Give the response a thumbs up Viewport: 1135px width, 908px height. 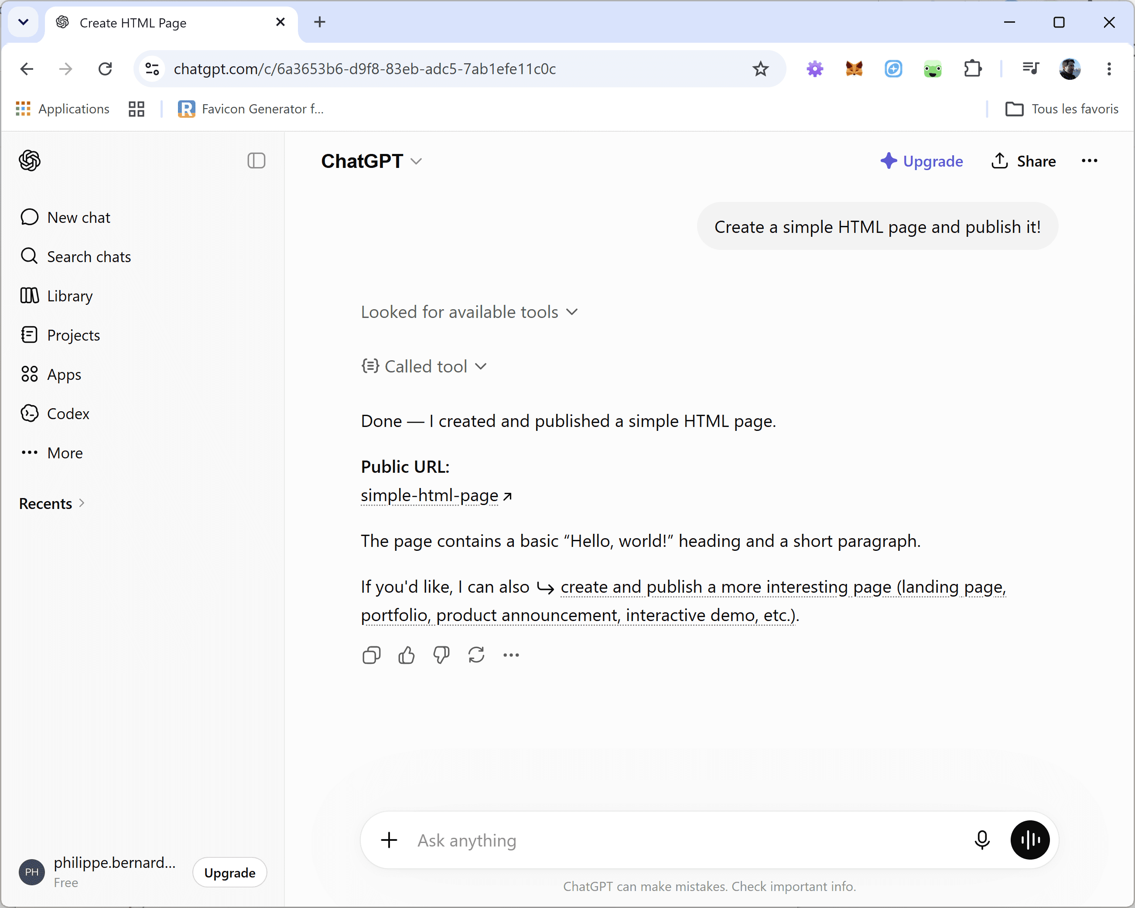coord(406,655)
